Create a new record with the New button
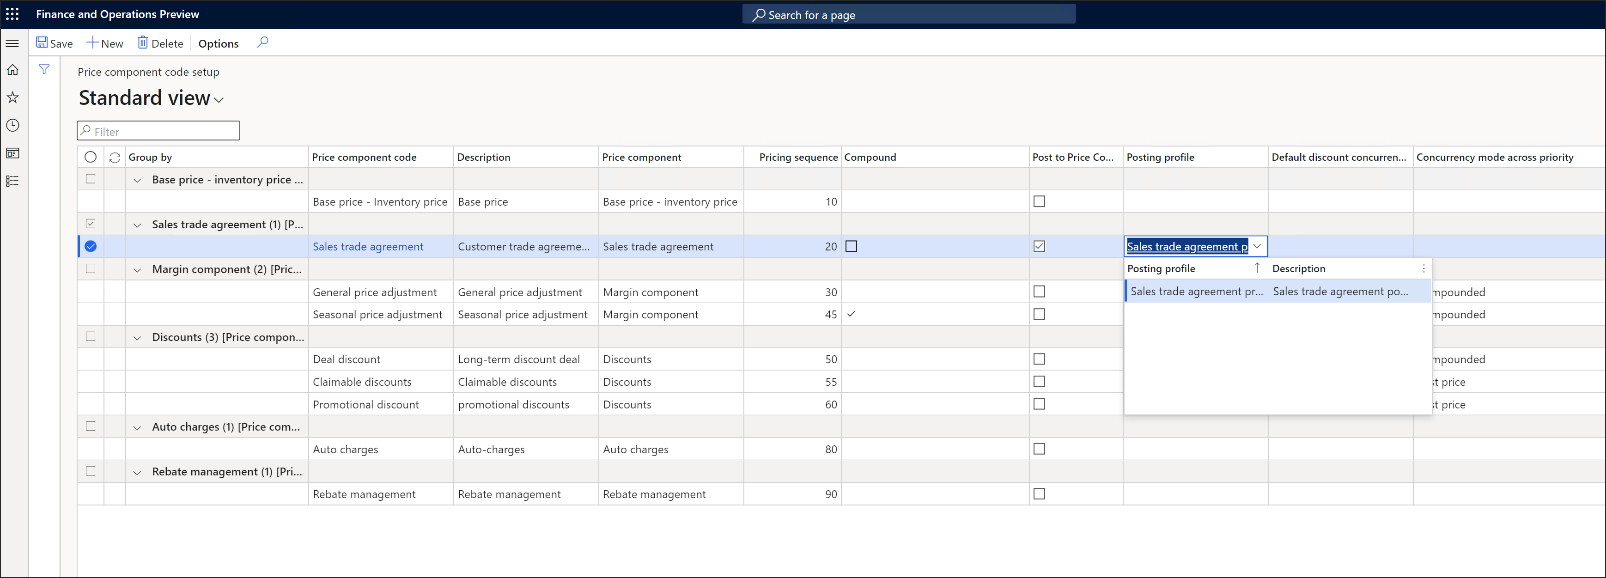Image resolution: width=1606 pixels, height=578 pixels. pyautogui.click(x=105, y=43)
